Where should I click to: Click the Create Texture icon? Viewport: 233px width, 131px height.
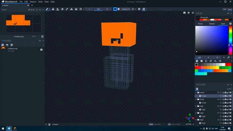(7, 45)
